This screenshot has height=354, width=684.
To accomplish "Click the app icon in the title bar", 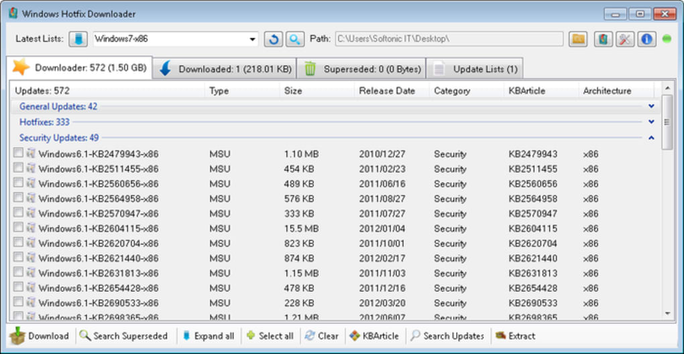I will [13, 13].
